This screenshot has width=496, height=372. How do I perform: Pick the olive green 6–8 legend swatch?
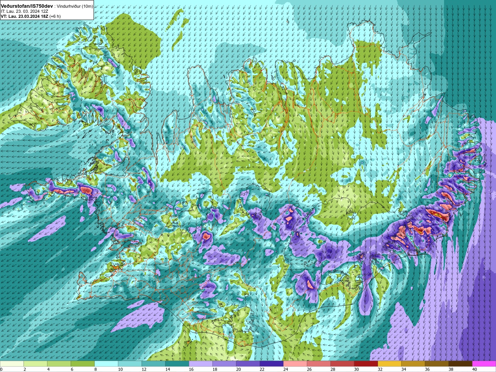(x=83, y=364)
